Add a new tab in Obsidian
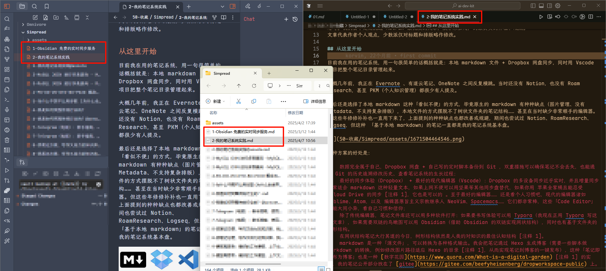606x271 pixels. (189, 7)
